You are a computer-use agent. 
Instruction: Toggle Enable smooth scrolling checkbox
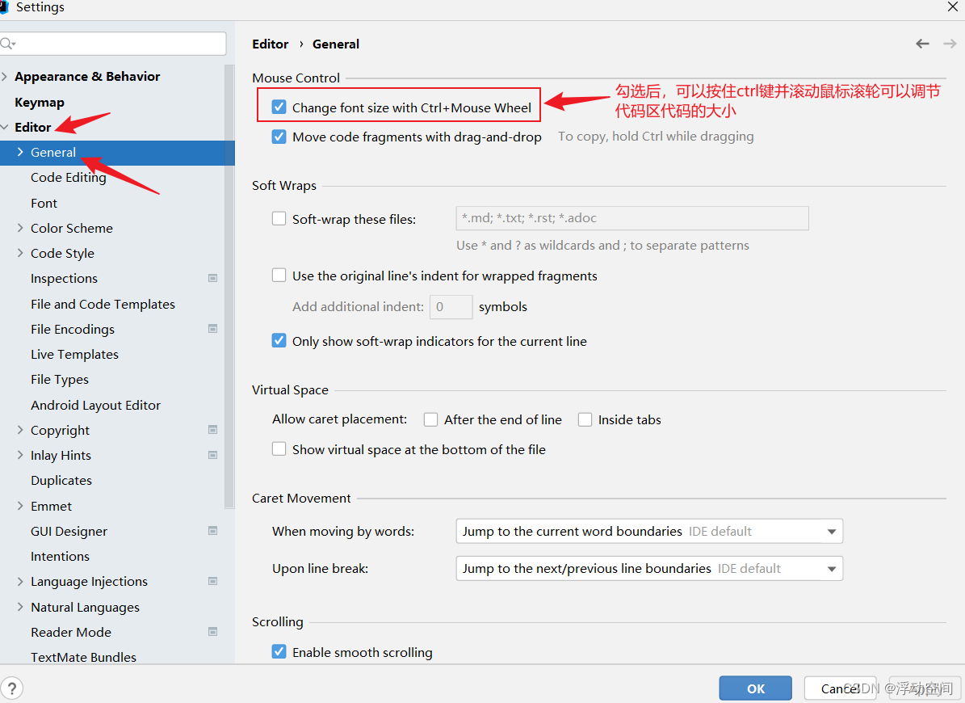279,651
